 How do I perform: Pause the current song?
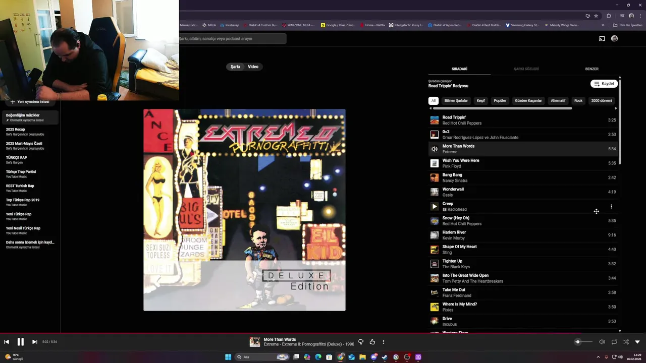coord(20,342)
